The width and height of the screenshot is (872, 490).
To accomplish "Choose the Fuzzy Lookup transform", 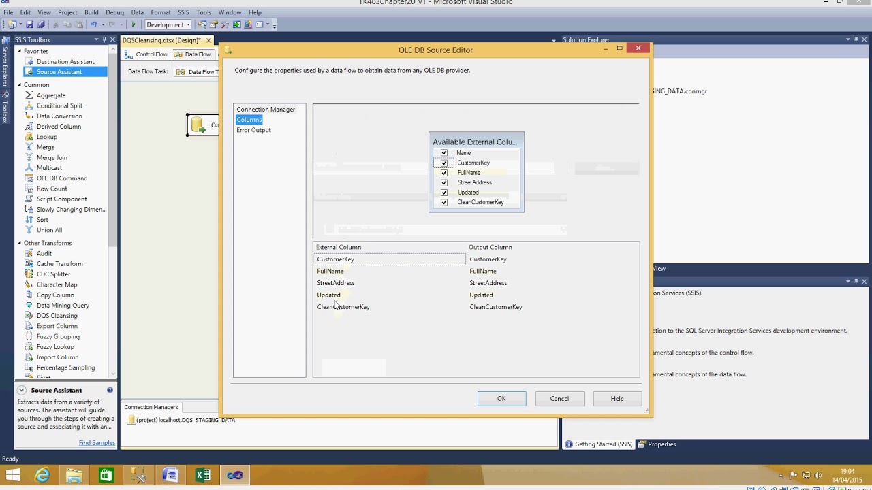I will point(55,347).
